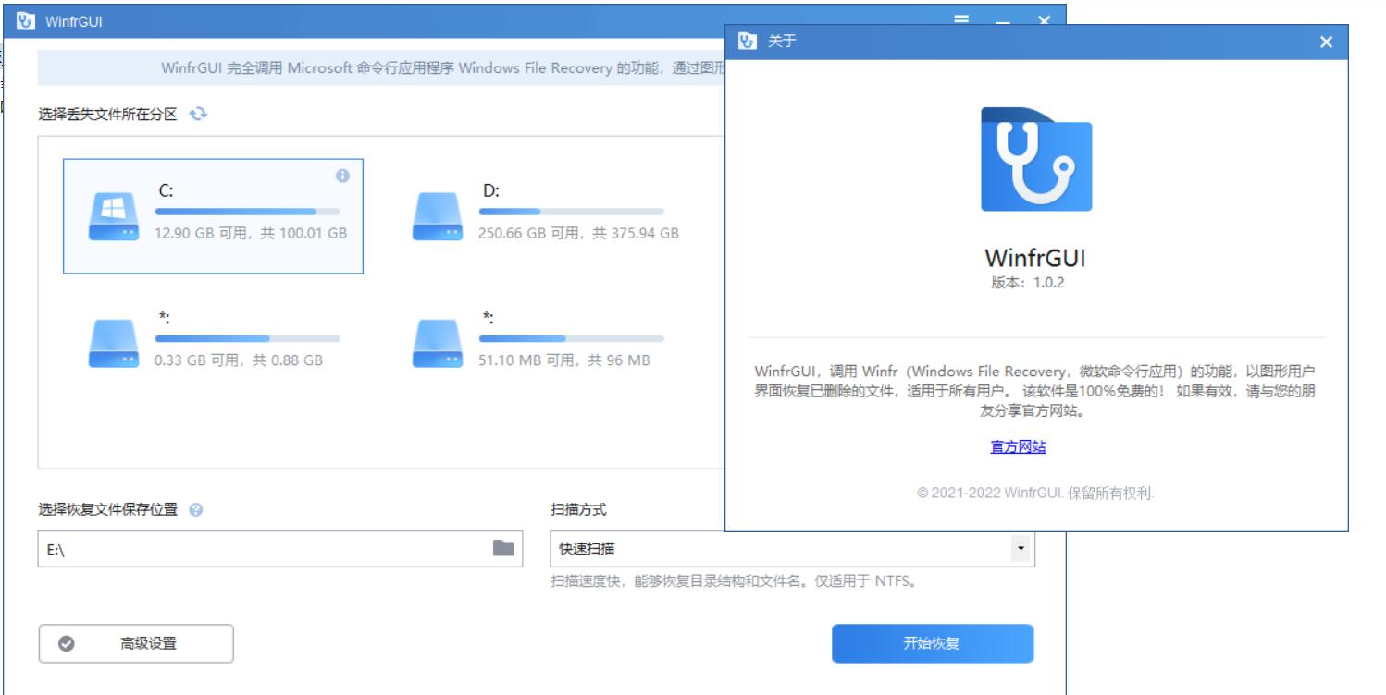Click the scan description text under dropdown
This screenshot has height=695, width=1386.
(733, 581)
